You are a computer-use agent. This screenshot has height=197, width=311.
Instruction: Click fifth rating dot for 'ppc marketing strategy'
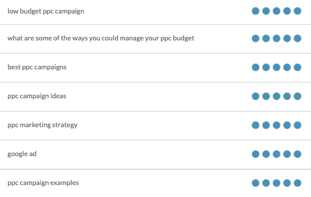[x=298, y=125]
